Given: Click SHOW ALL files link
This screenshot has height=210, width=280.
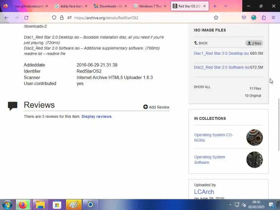Looking at the screenshot, I should (202, 87).
